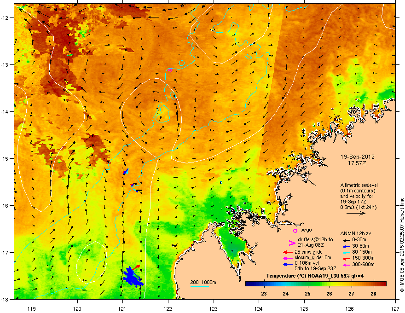This screenshot has width=405, height=313.
Task: Click the dense blue glider track cluster on map
Action: tap(133, 277)
